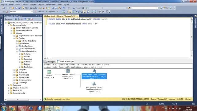Open the Consulta menu
This screenshot has height=111, width=197.
tap(25, 5)
